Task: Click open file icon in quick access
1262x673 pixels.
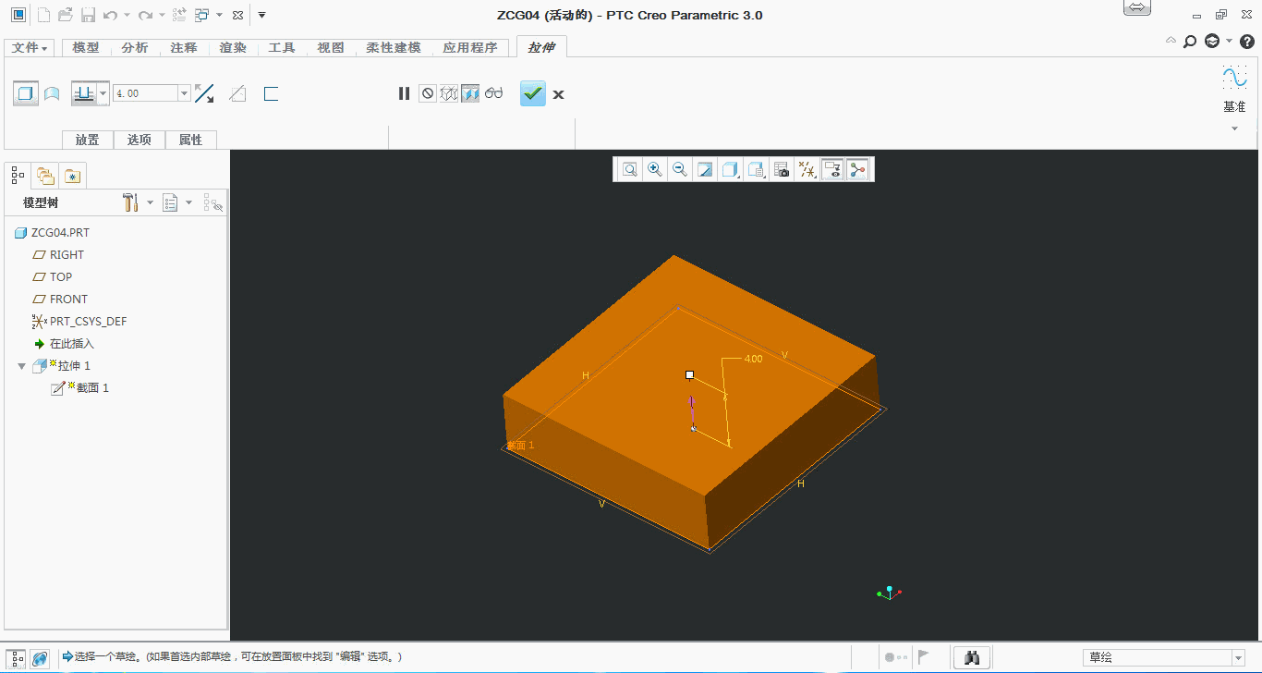Action: point(65,15)
